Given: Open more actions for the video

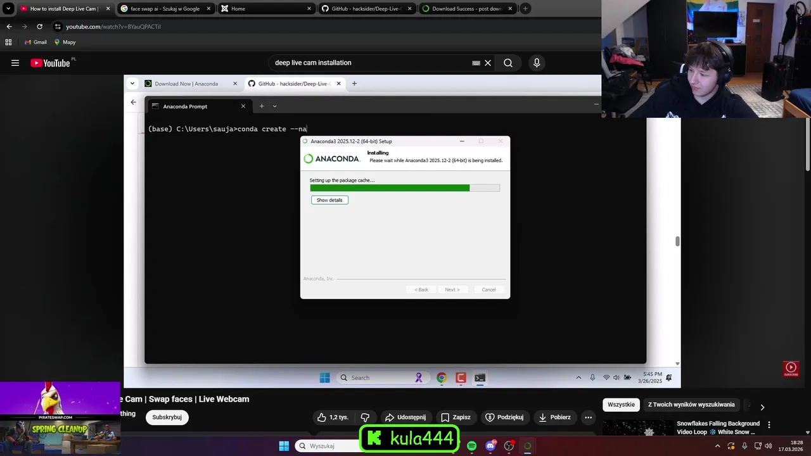Looking at the screenshot, I should coord(588,417).
